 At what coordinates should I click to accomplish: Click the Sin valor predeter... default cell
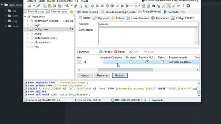tap(180, 62)
